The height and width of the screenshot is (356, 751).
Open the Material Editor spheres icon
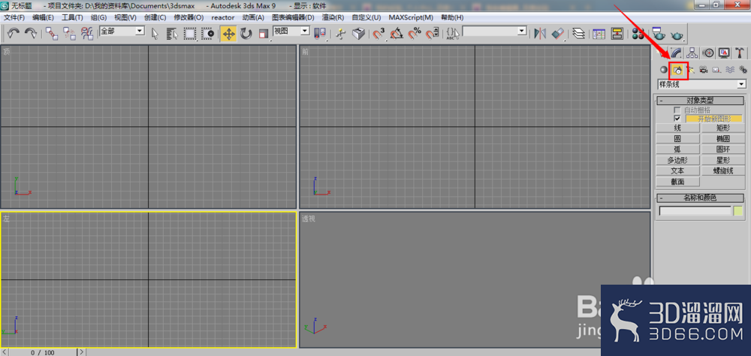click(638, 34)
